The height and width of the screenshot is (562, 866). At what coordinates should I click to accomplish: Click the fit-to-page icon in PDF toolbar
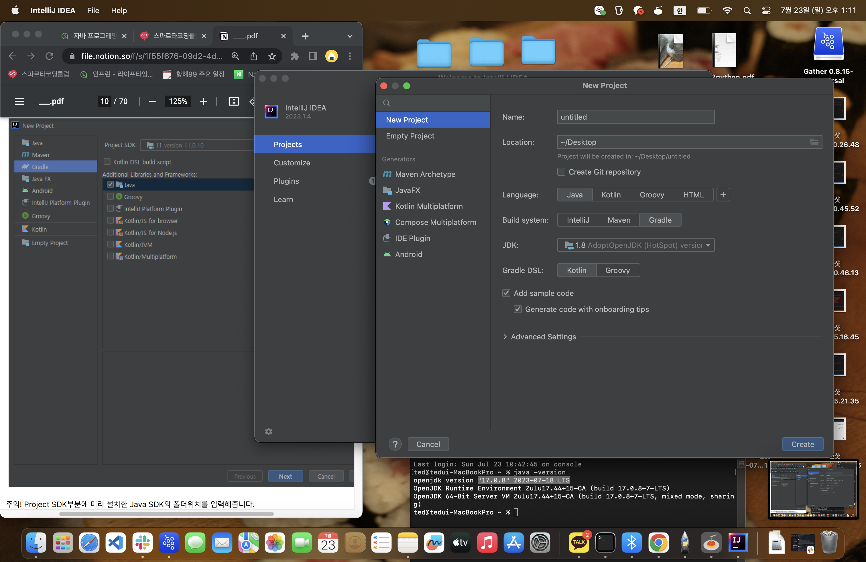tap(234, 101)
